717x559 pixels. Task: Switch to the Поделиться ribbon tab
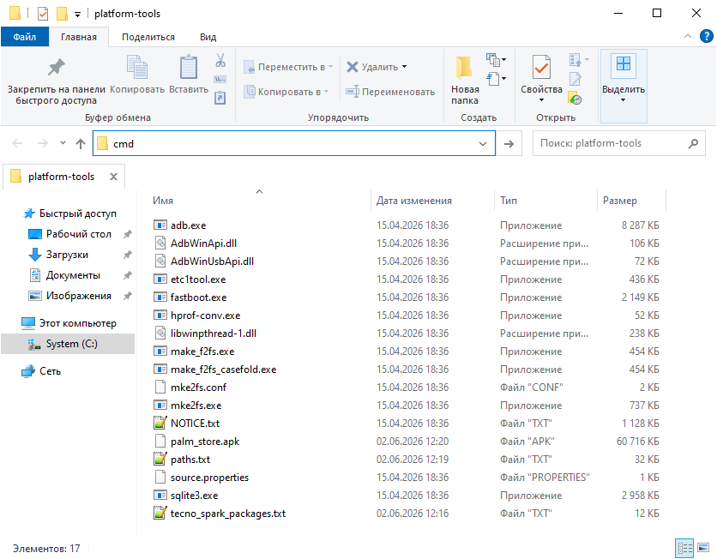coord(148,37)
